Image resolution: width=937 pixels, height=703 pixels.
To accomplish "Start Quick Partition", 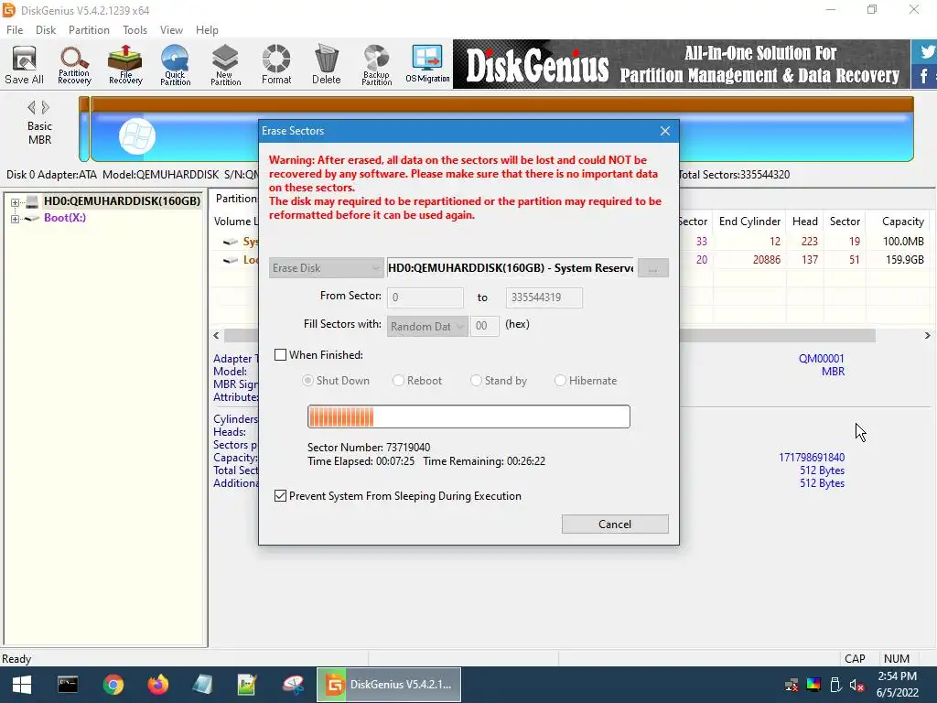I will pyautogui.click(x=175, y=65).
